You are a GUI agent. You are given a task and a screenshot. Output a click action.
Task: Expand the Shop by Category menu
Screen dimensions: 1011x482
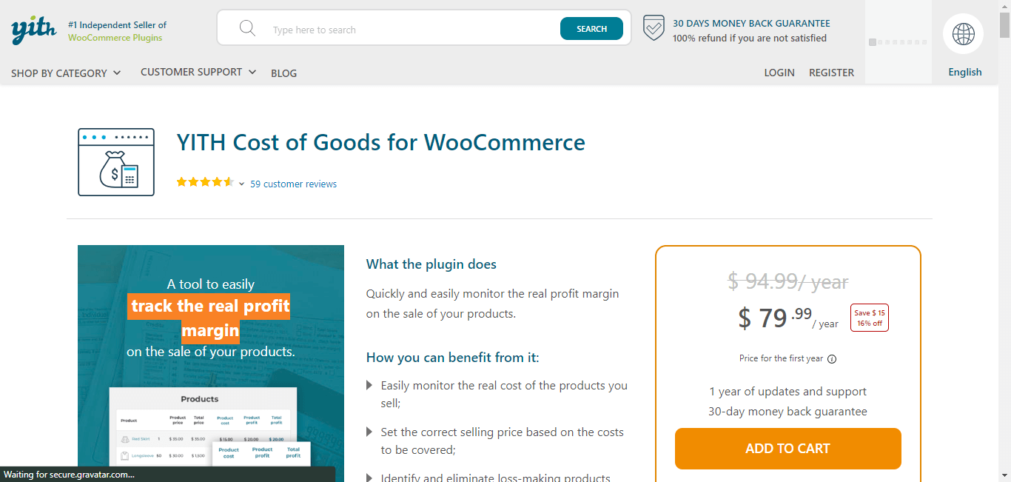(x=66, y=73)
